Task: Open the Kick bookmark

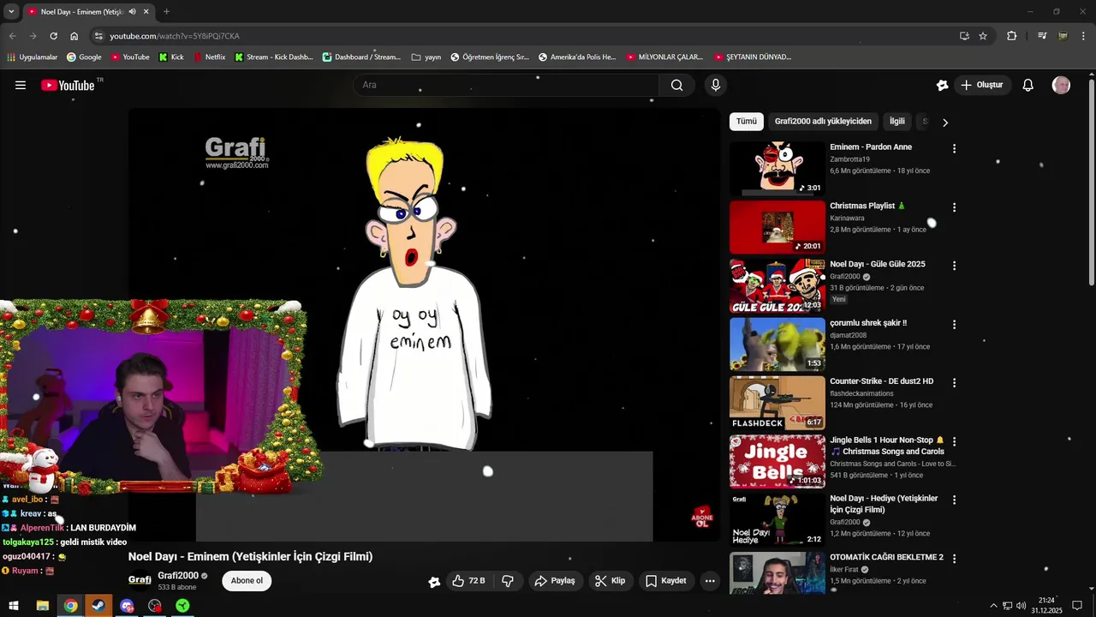Action: tap(171, 57)
